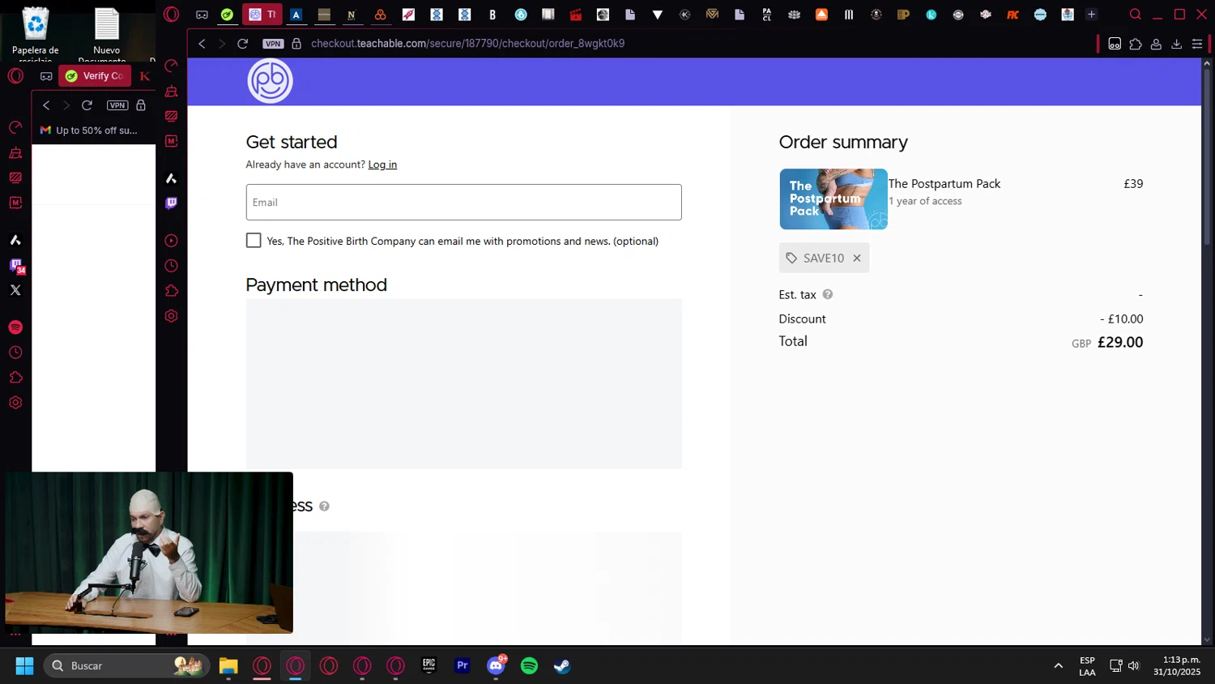Viewport: 1215px width, 684px height.
Task: Select the Papelera de reciclaje desktop icon
Action: point(36,33)
